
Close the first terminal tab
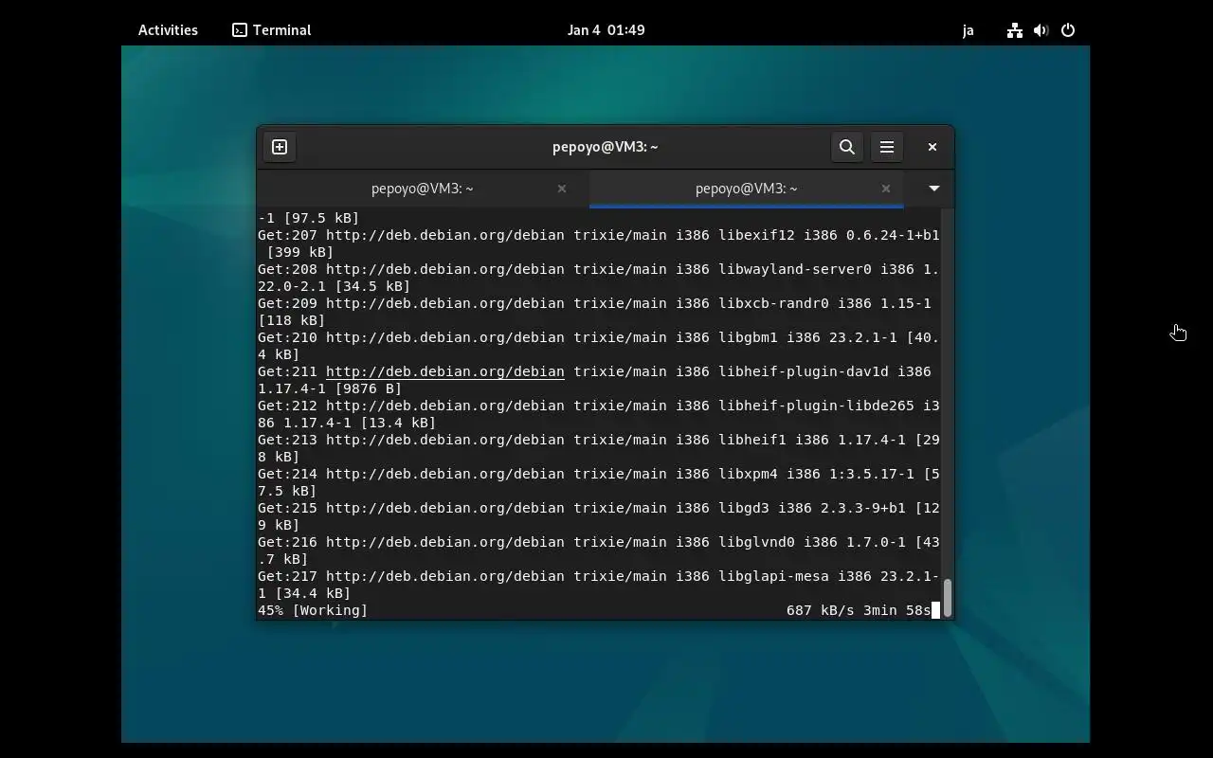tap(562, 189)
